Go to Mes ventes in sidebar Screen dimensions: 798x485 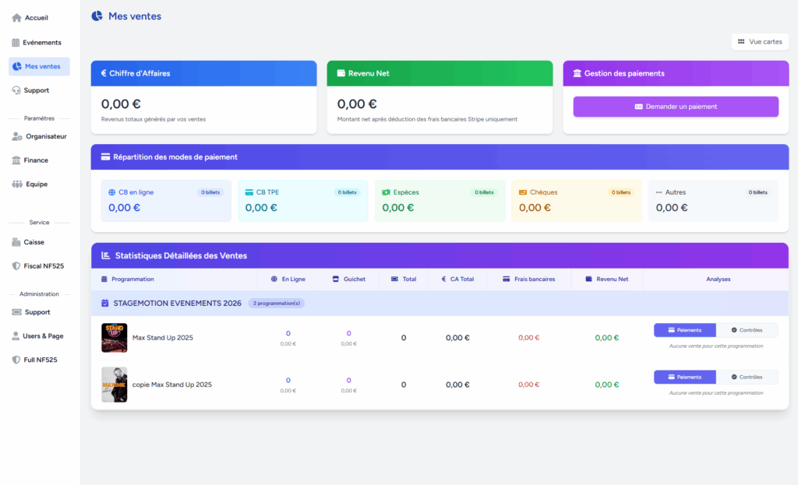[x=39, y=67]
